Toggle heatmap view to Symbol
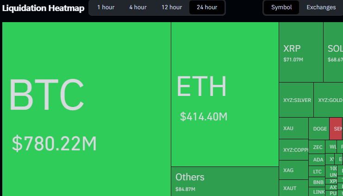Viewport: 343px width, 196px height. point(281,7)
